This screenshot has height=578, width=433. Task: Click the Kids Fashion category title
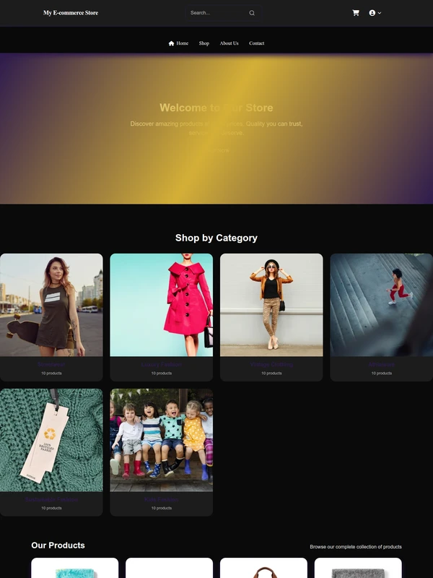coord(161,499)
